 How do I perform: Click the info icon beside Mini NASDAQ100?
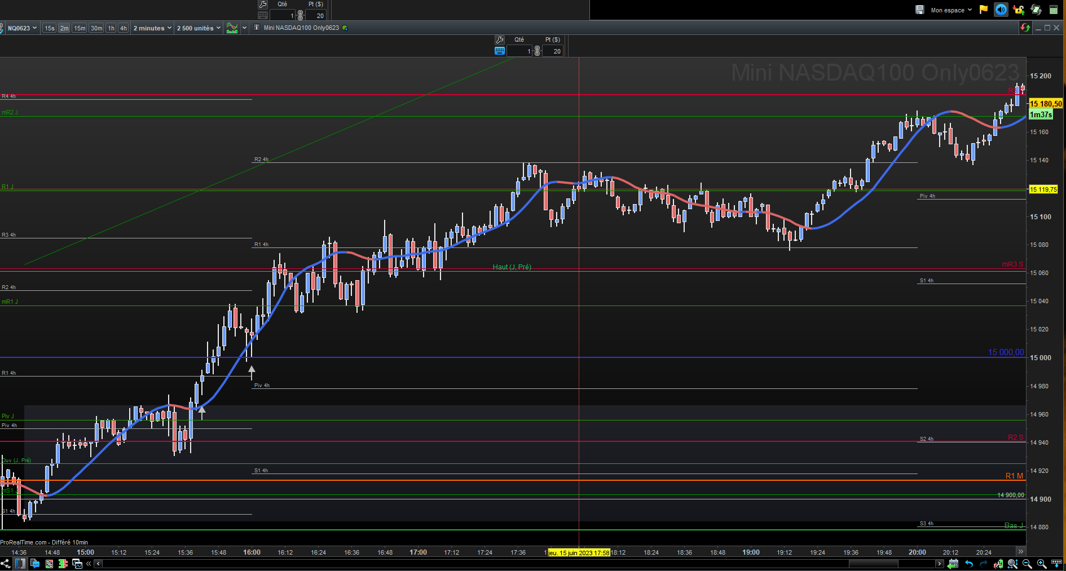coord(257,28)
